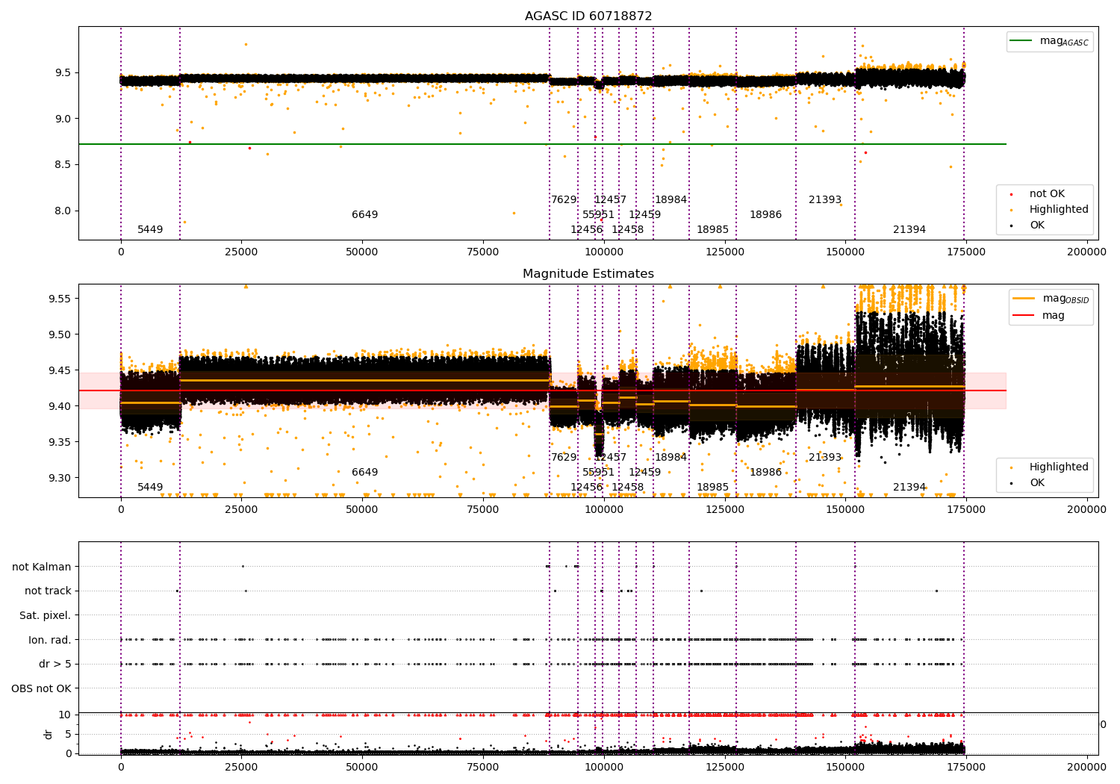The height and width of the screenshot is (784, 1120).
Task: Click the 'not Kalman' row label
Action: tap(42, 567)
